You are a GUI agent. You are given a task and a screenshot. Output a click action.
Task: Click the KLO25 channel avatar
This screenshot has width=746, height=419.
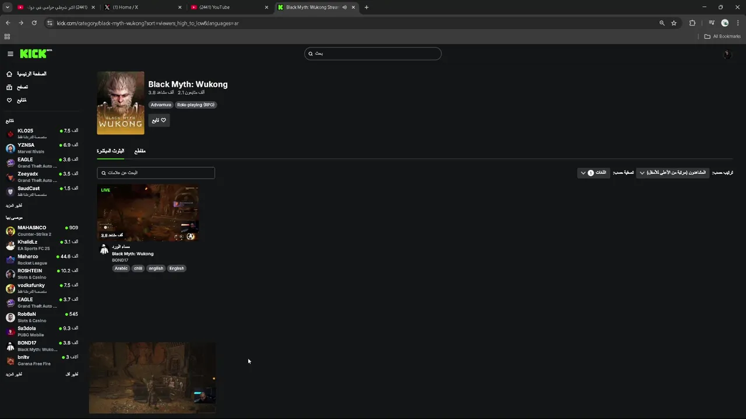pyautogui.click(x=10, y=134)
